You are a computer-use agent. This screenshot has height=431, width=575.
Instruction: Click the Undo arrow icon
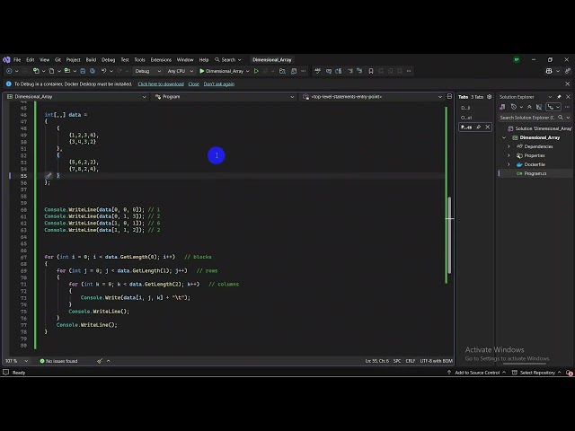[x=104, y=71]
